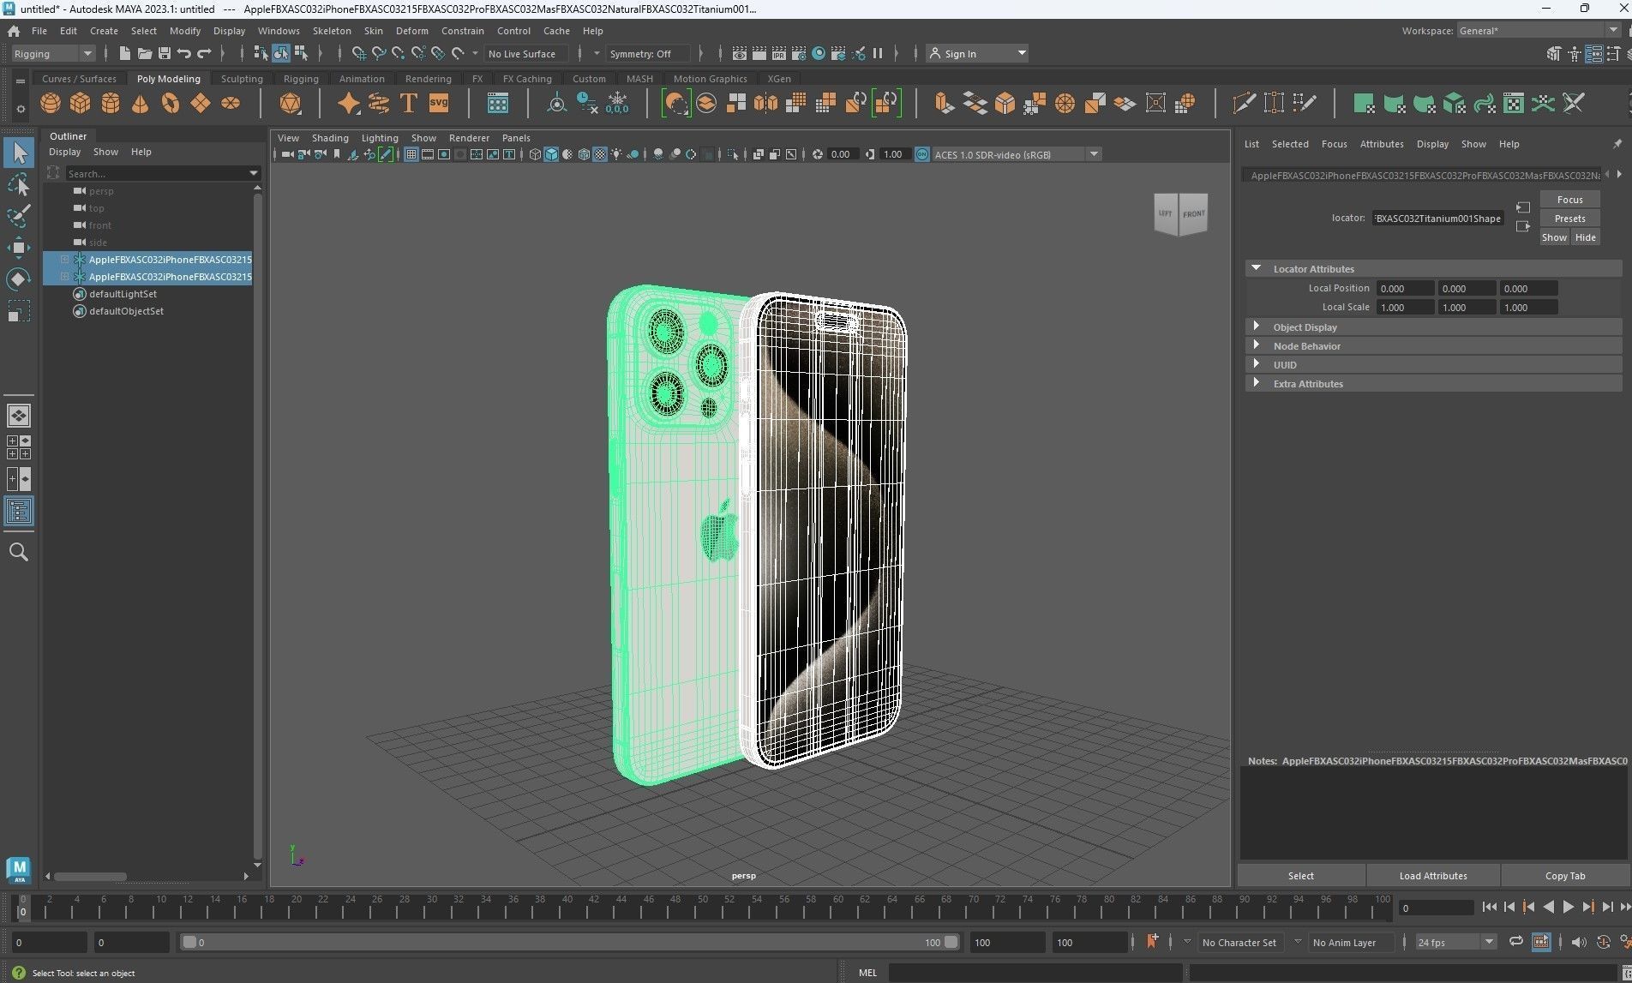The width and height of the screenshot is (1632, 983).
Task: Click the platonic solid shelf icon
Action: click(291, 104)
